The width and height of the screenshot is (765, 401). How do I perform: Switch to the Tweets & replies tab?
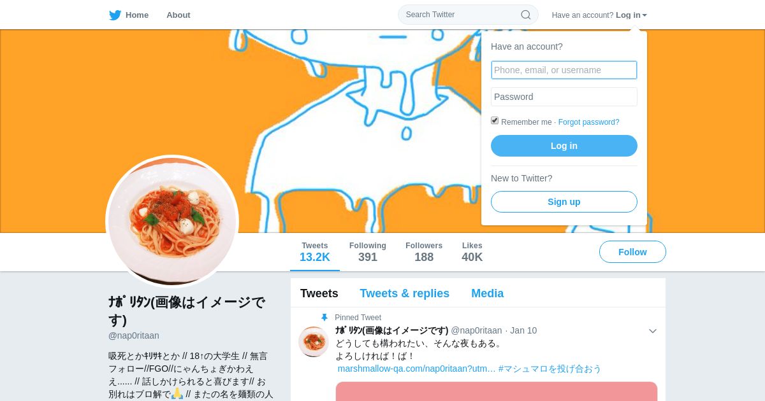pyautogui.click(x=404, y=293)
